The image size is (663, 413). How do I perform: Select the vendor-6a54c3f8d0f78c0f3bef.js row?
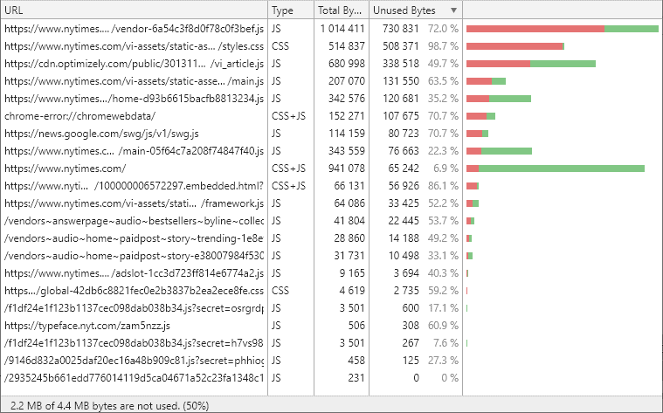point(134,29)
